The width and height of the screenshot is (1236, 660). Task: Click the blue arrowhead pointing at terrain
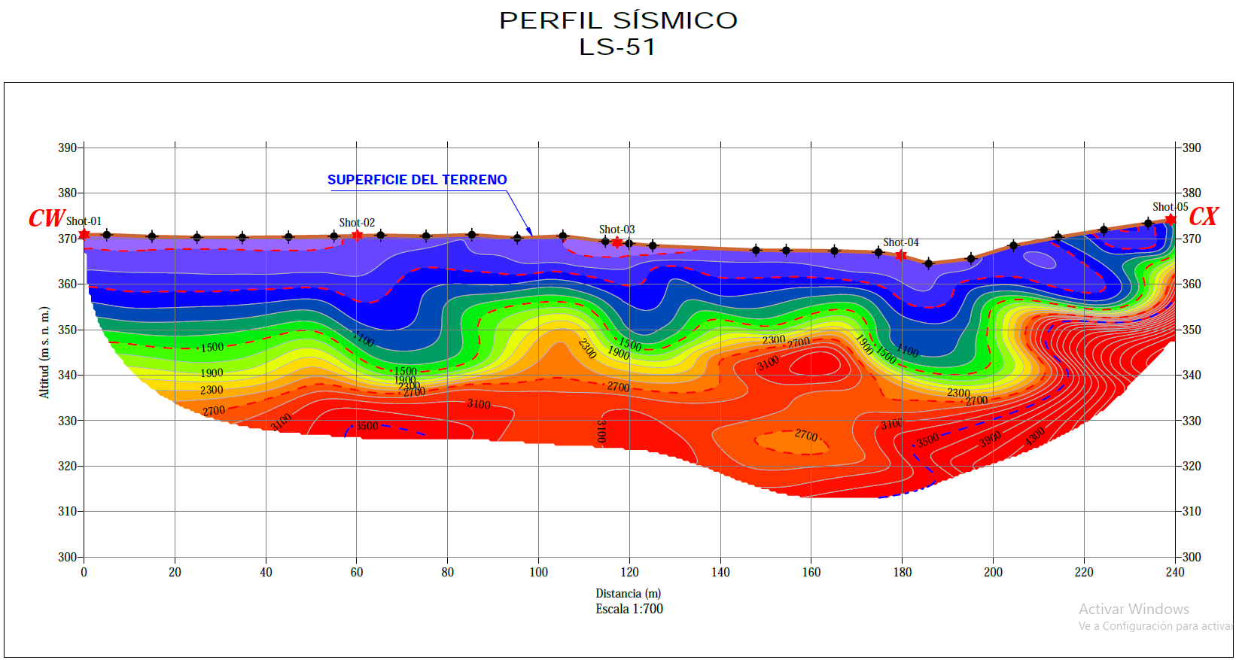pos(529,231)
